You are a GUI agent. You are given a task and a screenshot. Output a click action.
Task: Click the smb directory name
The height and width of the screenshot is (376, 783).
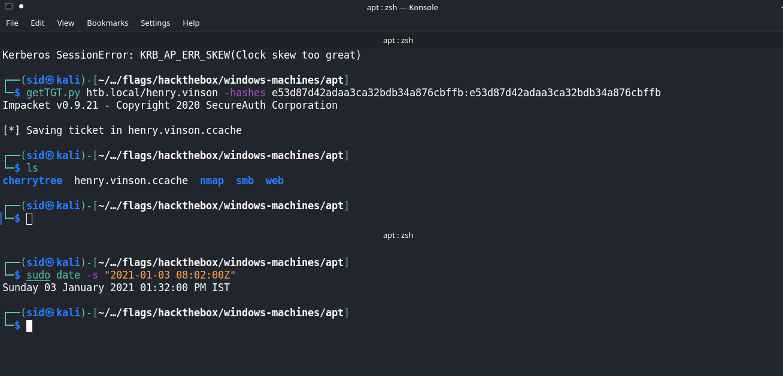tap(245, 181)
